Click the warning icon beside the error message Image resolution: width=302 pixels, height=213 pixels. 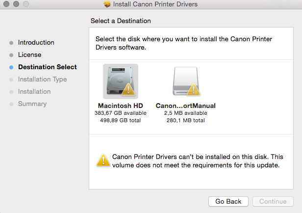[103, 160]
